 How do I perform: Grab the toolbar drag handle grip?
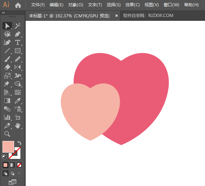12,17
